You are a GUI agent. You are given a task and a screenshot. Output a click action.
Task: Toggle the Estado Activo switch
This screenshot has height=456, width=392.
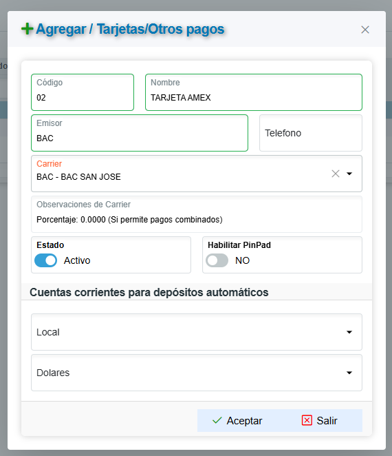tap(46, 260)
